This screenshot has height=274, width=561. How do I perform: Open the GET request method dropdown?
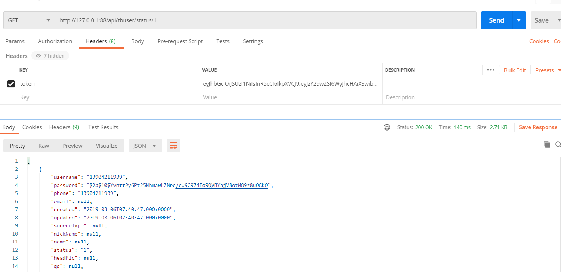(29, 20)
